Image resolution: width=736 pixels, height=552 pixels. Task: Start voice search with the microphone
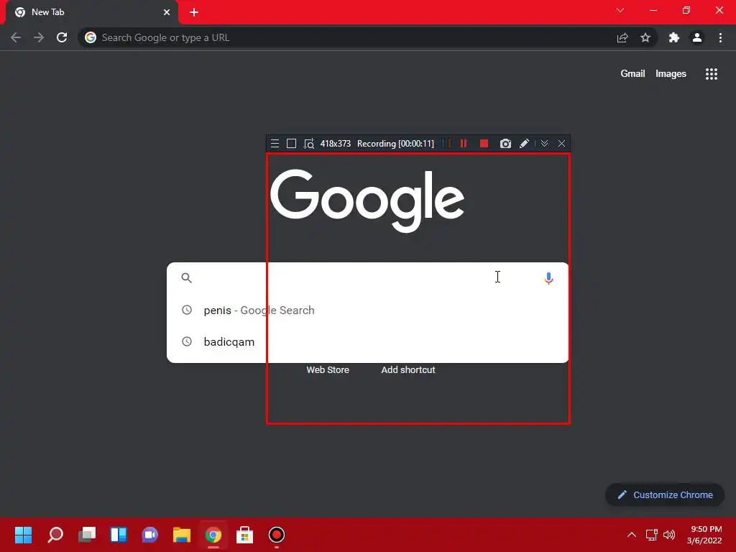(548, 278)
